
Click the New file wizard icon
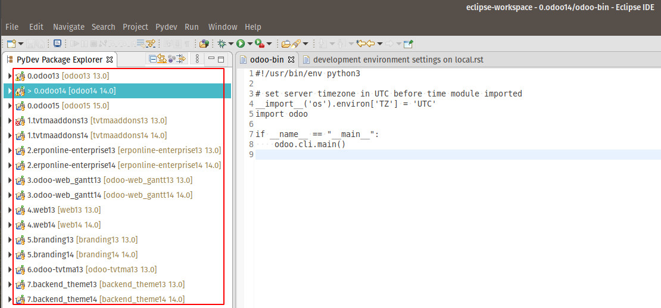click(x=11, y=43)
